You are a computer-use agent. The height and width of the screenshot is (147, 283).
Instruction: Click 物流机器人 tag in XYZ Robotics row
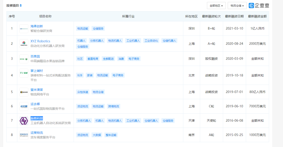click(x=115, y=41)
